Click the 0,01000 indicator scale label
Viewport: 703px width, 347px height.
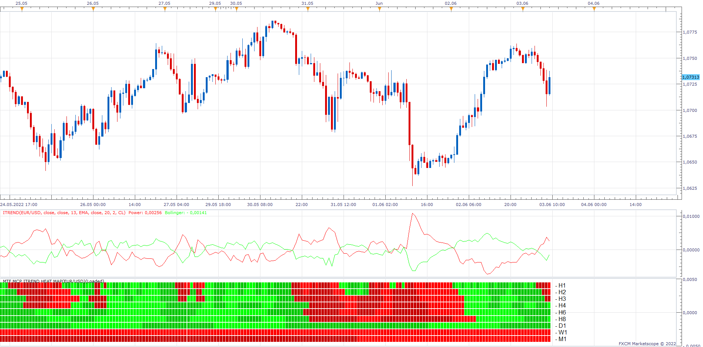pos(691,216)
